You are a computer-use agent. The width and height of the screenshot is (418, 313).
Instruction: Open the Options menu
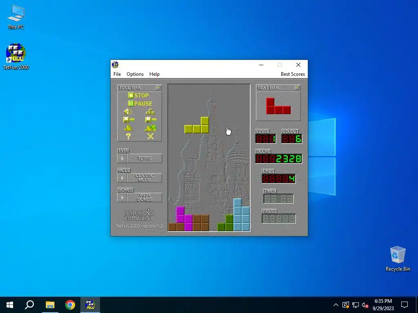click(x=135, y=74)
